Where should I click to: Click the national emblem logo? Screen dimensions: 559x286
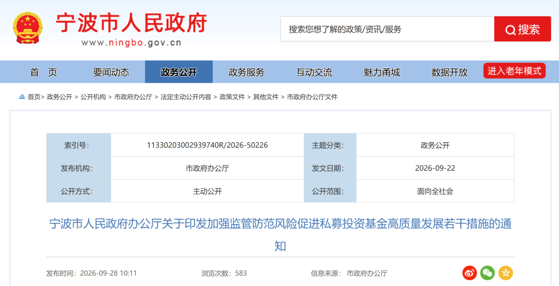click(28, 28)
